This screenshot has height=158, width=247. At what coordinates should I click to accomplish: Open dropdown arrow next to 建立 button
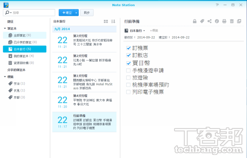(76, 13)
